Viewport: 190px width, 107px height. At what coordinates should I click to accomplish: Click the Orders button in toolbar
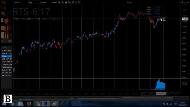(x=54, y=3)
